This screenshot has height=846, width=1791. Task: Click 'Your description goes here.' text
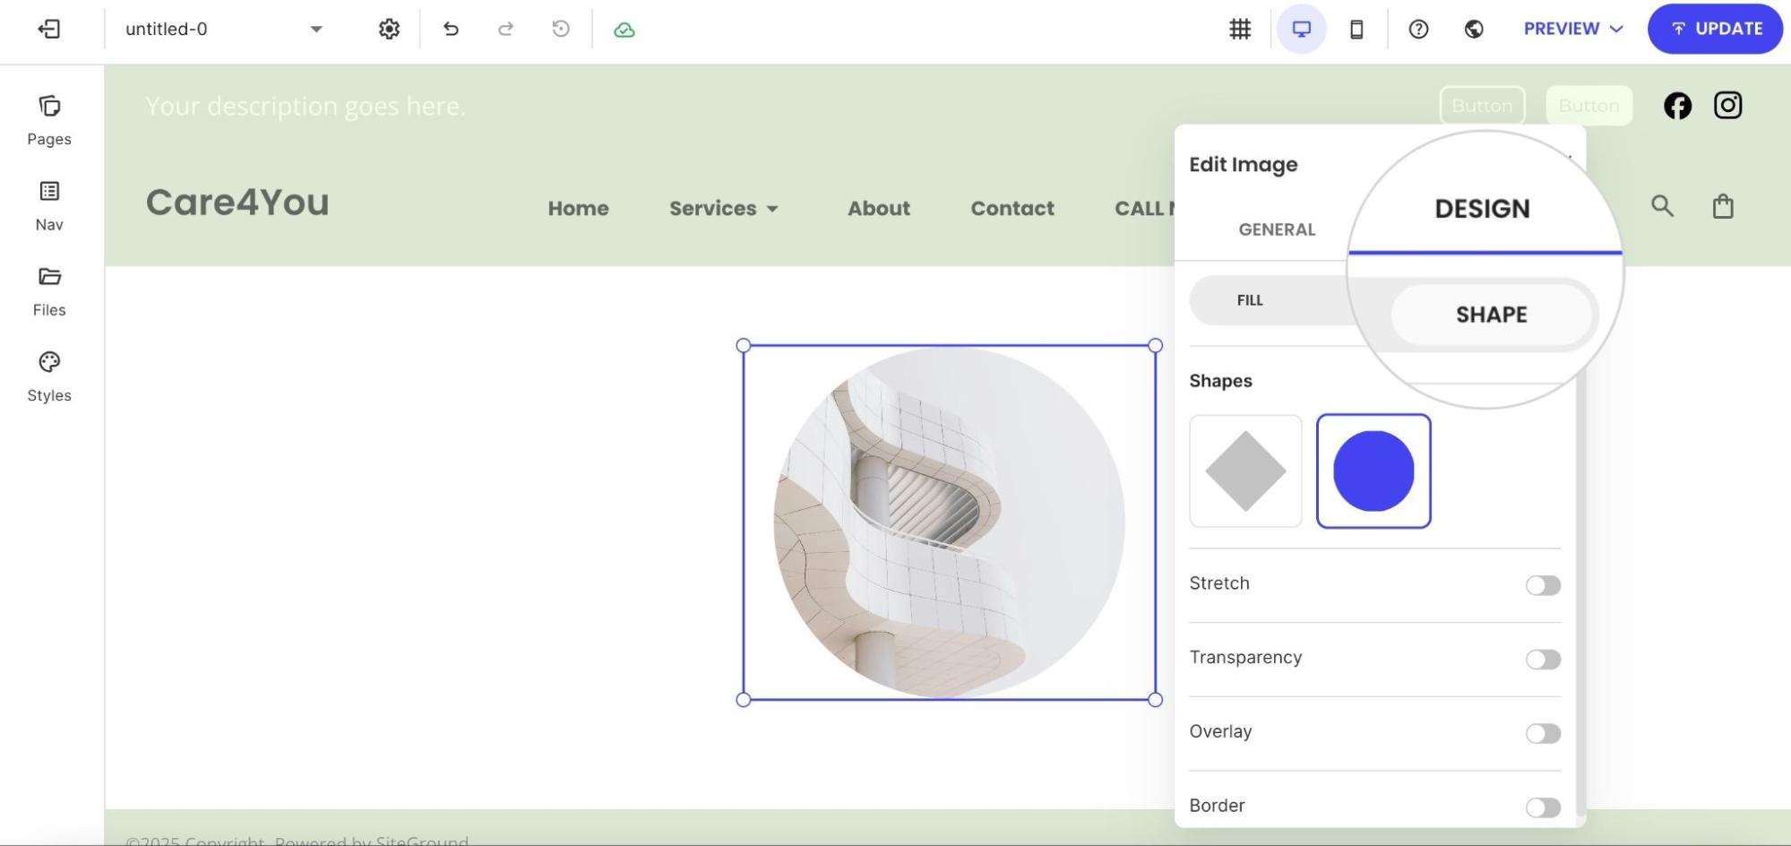tap(306, 106)
